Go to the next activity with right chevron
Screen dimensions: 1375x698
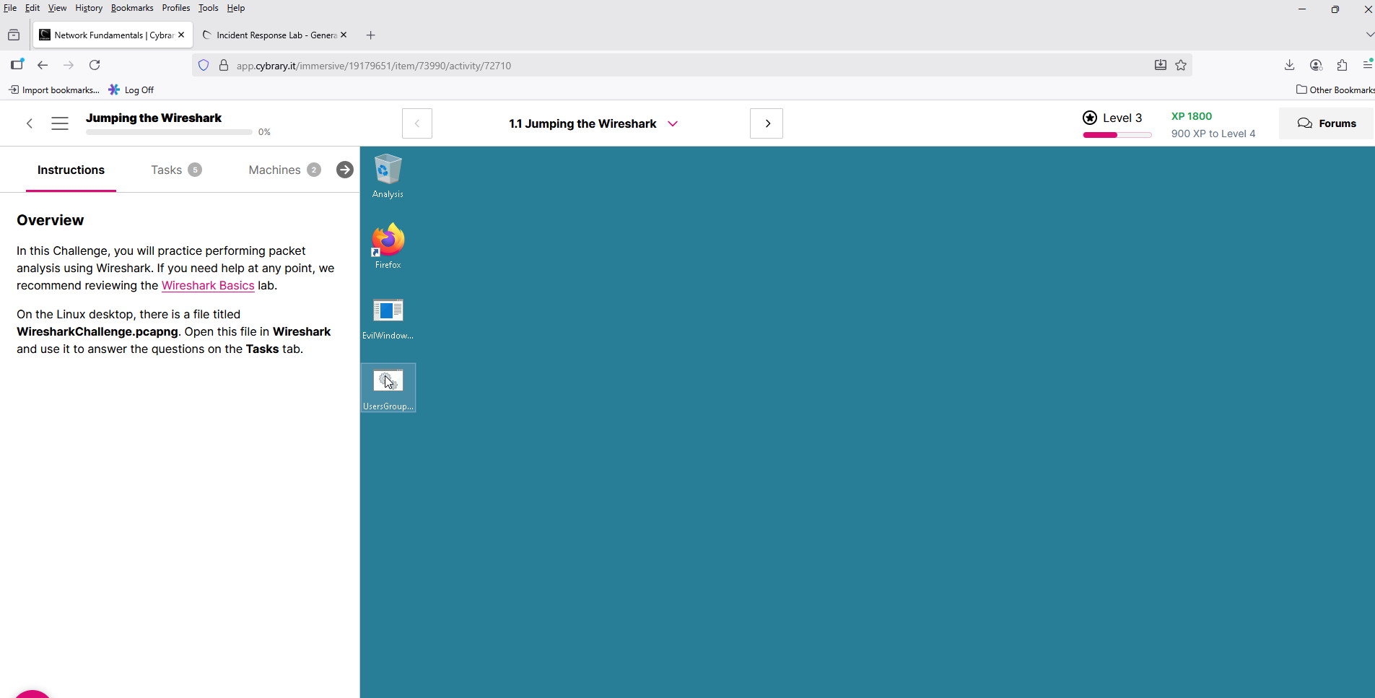[767, 123]
